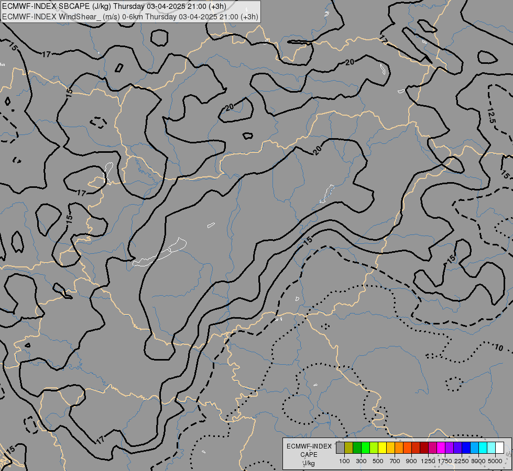Click the 10 dotted contour label
Screen dimensions: 513x471
pyautogui.click(x=499, y=347)
